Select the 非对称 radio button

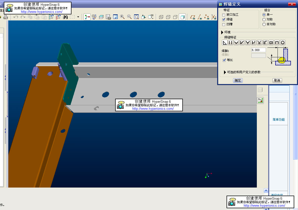click(264, 24)
